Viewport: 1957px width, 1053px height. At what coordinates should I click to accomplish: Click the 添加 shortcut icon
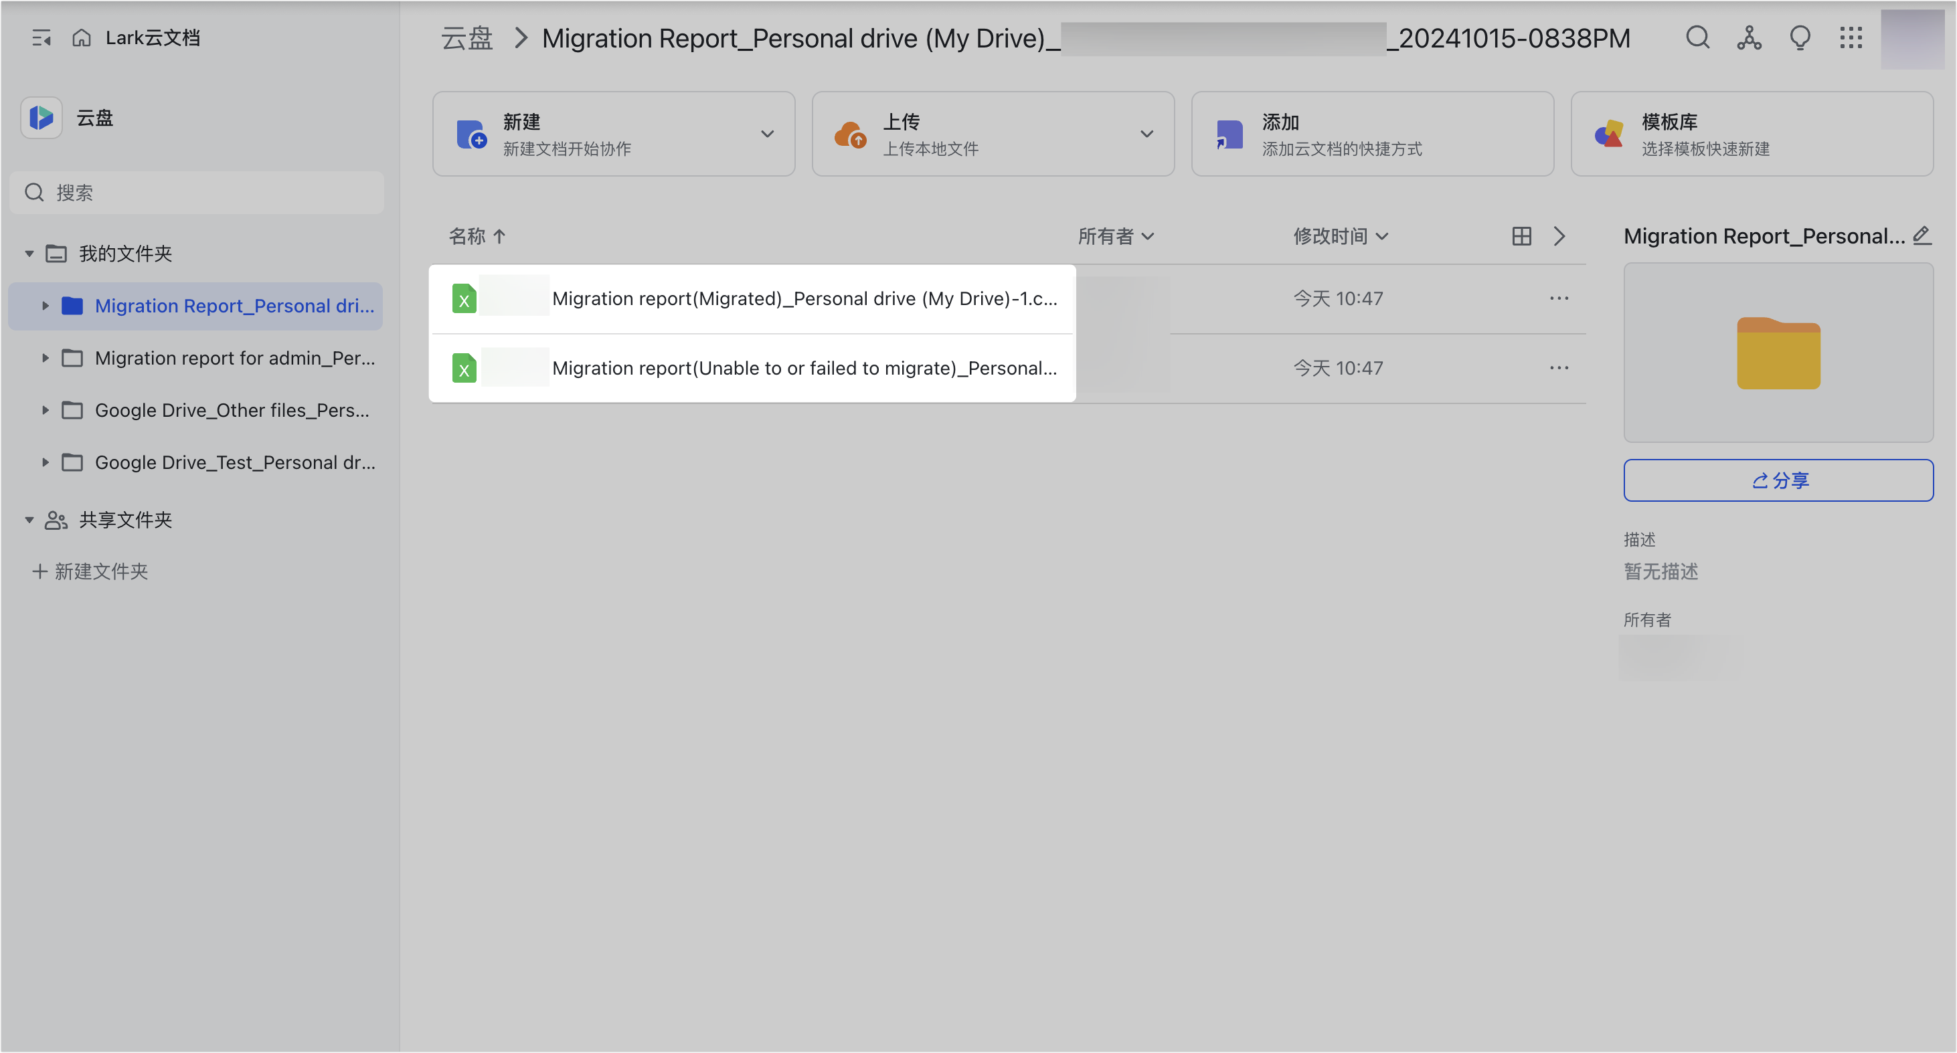(x=1228, y=134)
